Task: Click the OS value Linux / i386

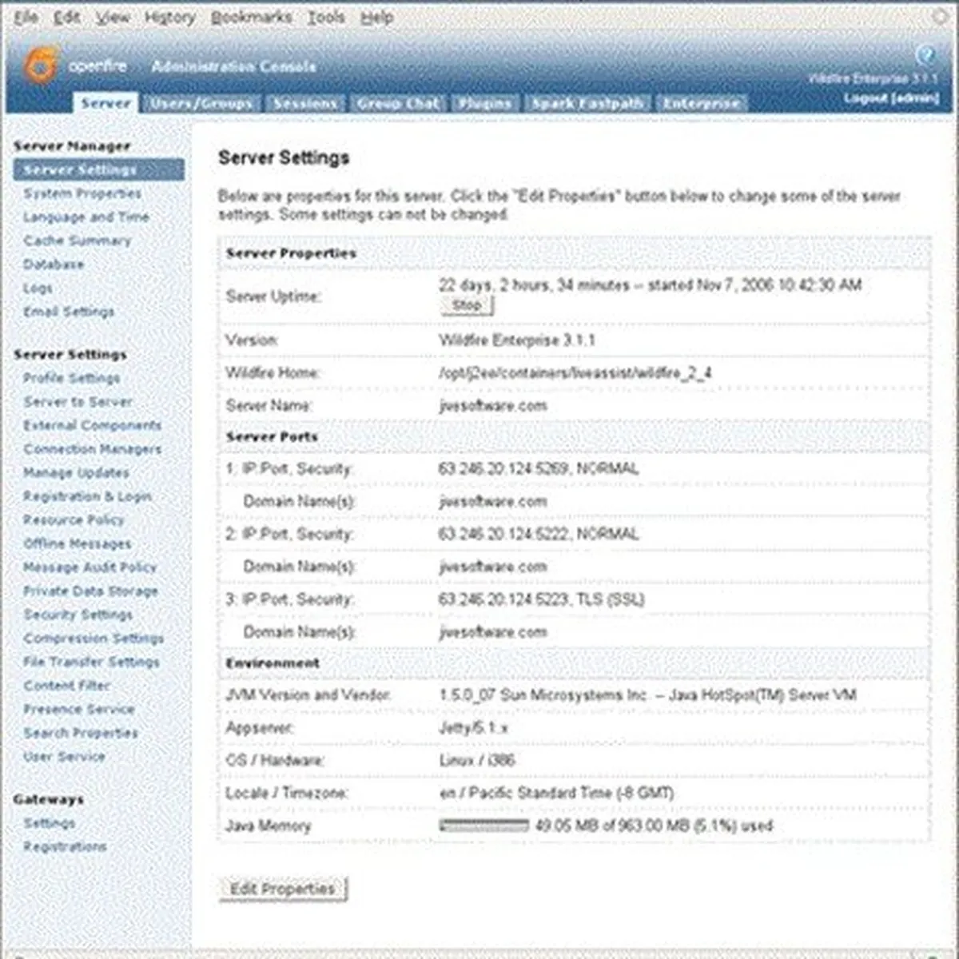Action: [x=477, y=760]
